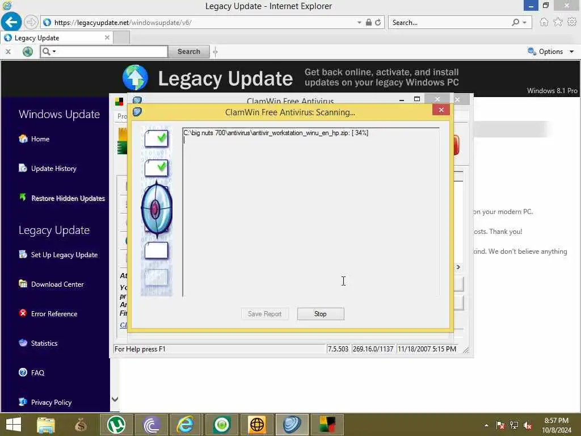Click the muted volume tray icon

[x=528, y=425]
